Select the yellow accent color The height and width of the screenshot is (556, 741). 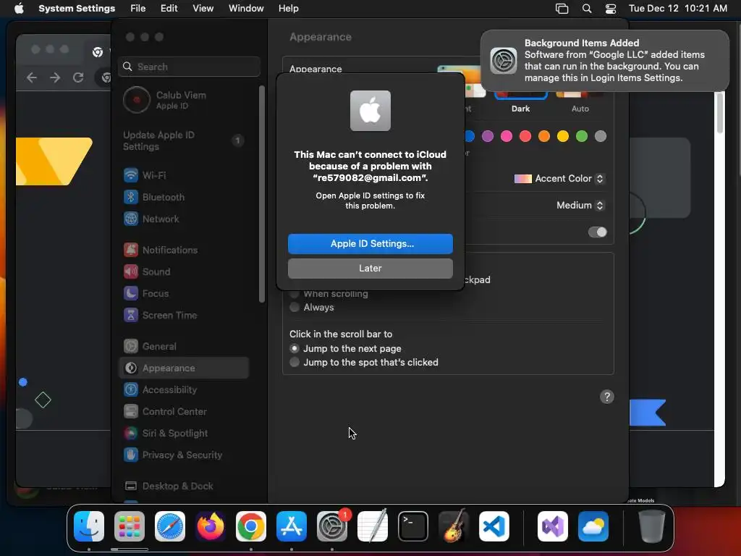[x=563, y=136]
